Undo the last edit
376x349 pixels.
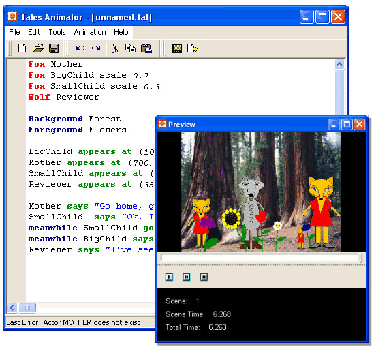[x=80, y=48]
